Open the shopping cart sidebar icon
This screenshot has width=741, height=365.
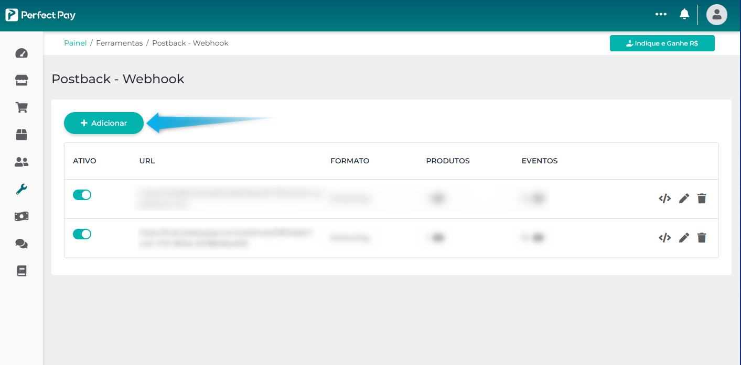coord(22,107)
